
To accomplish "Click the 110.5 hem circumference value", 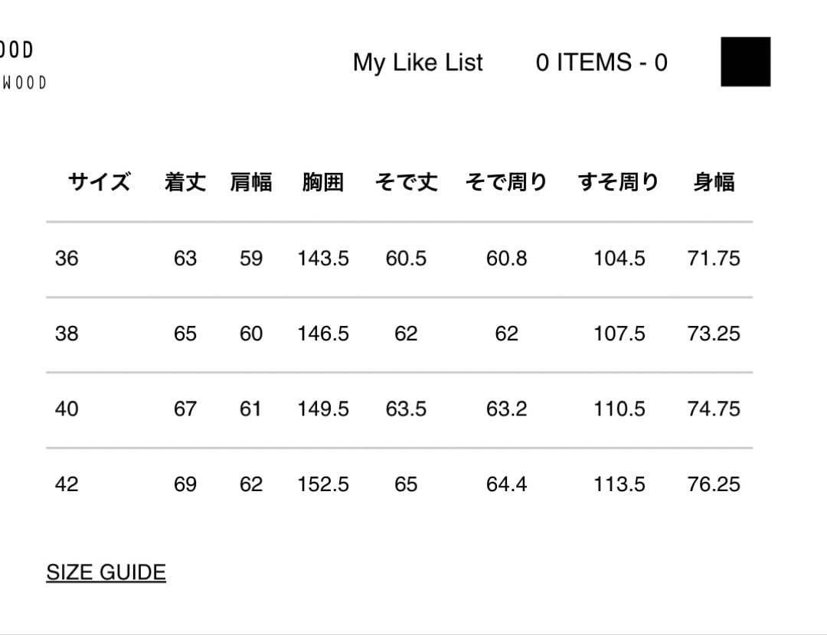I will [619, 409].
